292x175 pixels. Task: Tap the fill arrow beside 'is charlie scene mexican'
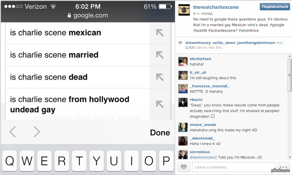coord(160,33)
